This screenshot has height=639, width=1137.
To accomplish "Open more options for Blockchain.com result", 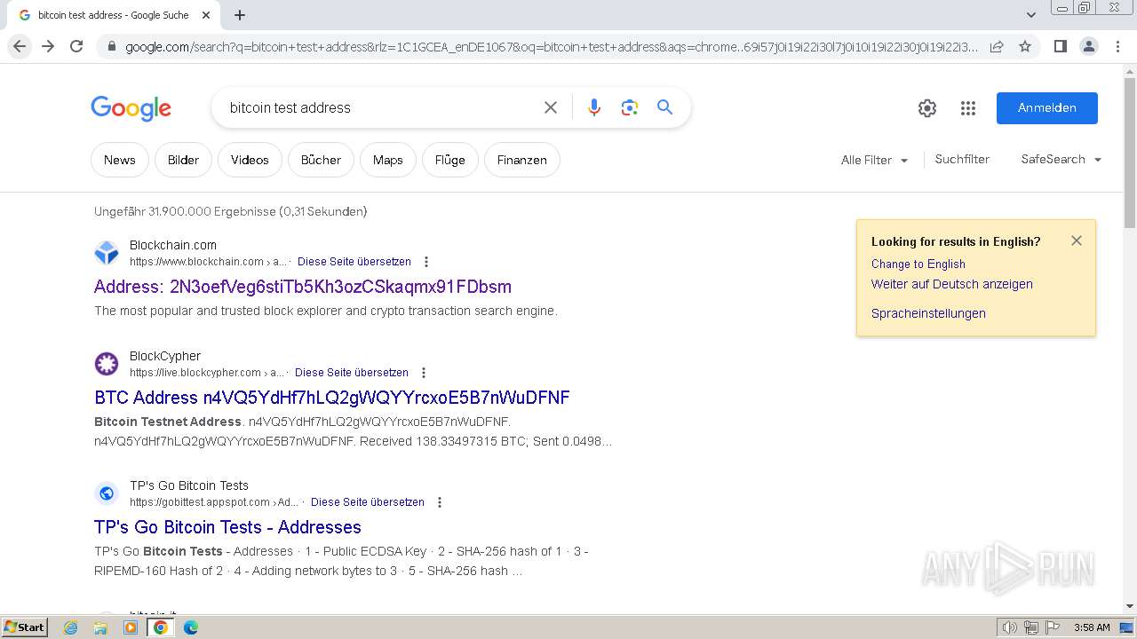I will coord(426,262).
